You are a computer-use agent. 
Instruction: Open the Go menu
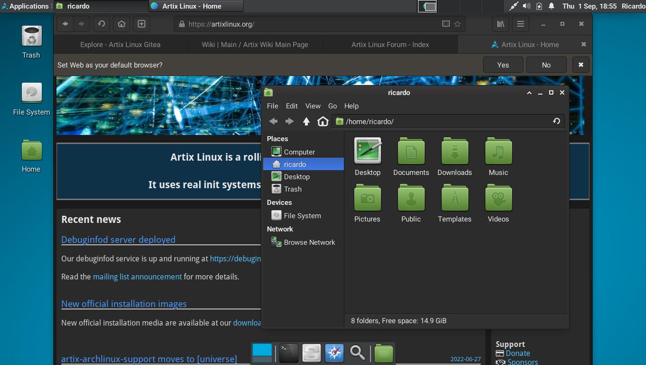[332, 106]
